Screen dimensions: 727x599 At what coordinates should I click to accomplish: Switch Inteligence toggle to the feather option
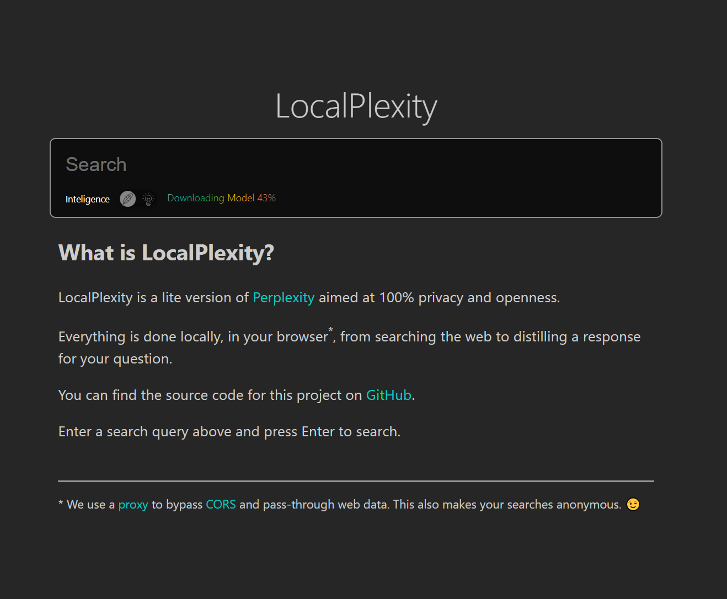(128, 199)
